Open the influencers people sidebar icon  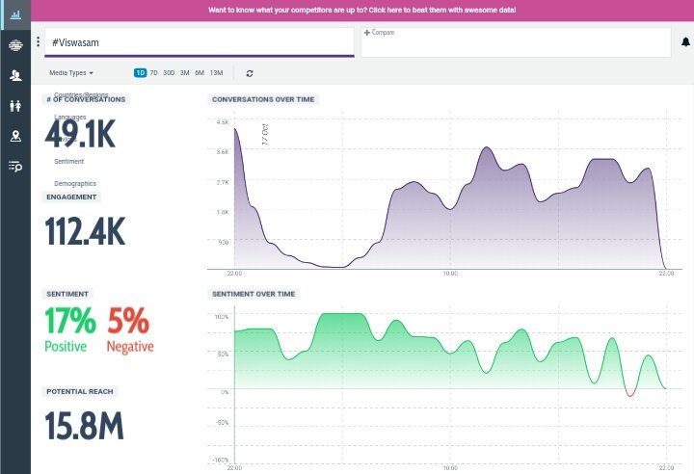point(15,75)
